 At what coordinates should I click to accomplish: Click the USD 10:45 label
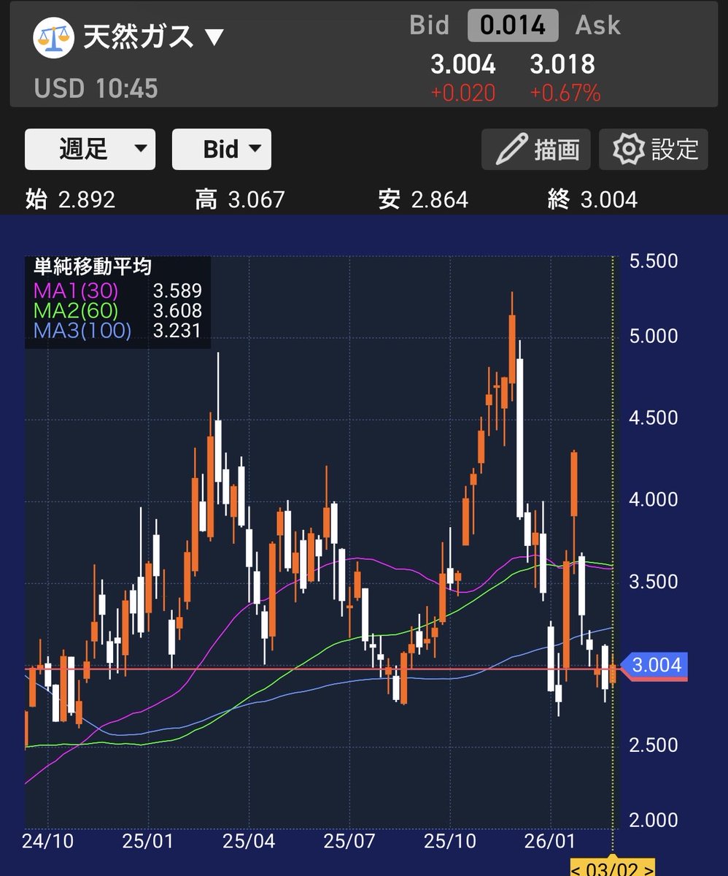pos(96,89)
